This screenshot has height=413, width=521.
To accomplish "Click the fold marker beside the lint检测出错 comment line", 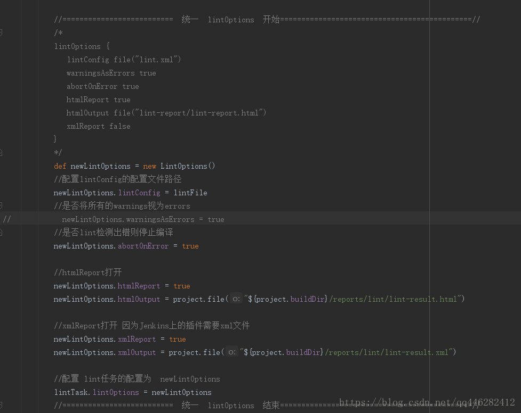I will (x=1, y=232).
